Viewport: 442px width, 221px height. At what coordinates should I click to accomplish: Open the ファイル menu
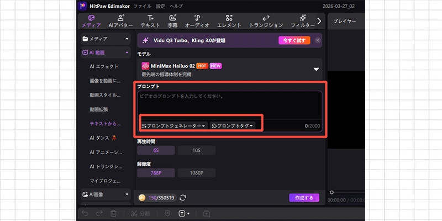tap(143, 6)
